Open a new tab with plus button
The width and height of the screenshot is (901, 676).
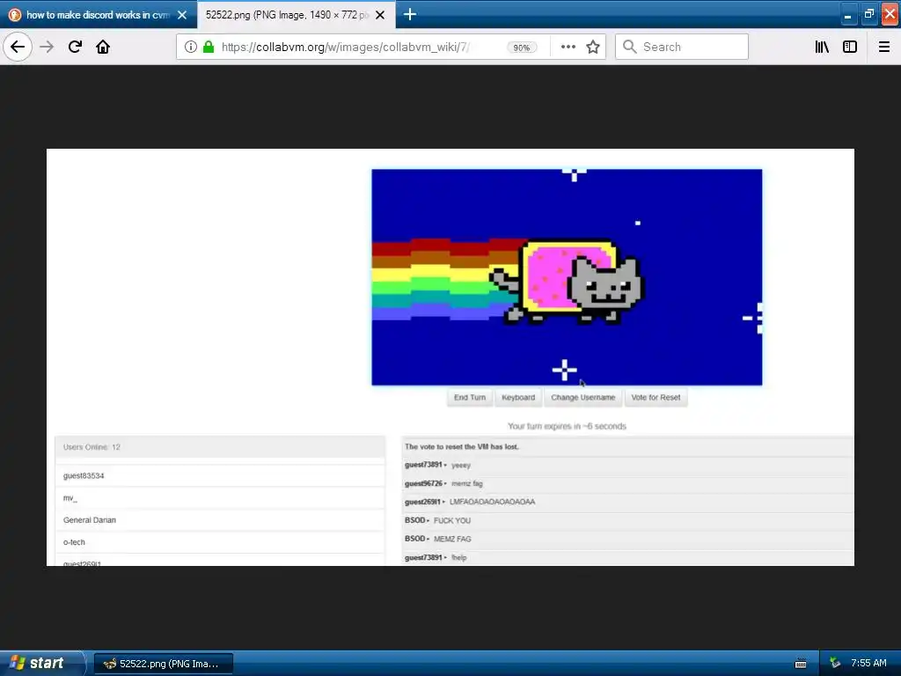tap(410, 14)
